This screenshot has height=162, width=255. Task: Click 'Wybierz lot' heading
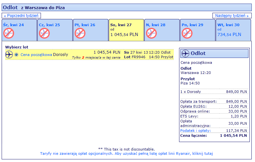(x=17, y=47)
